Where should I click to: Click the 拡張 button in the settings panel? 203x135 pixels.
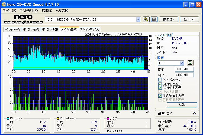[182, 105]
